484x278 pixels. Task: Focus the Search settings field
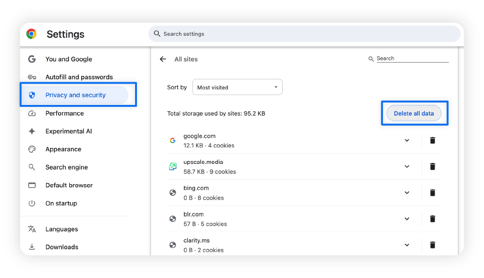(x=304, y=34)
